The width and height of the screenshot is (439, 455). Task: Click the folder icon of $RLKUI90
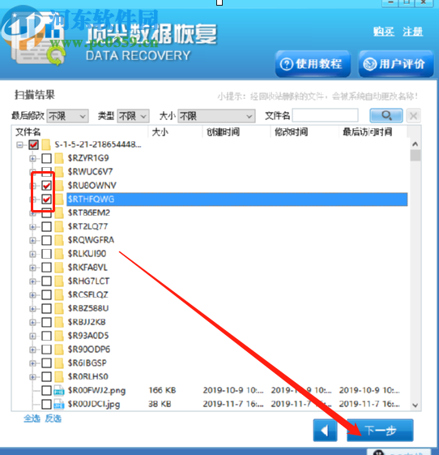(59, 254)
